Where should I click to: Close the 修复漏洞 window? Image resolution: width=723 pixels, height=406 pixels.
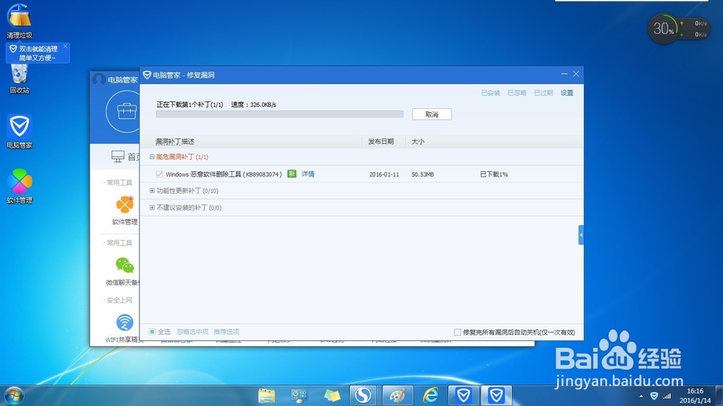pyautogui.click(x=576, y=74)
